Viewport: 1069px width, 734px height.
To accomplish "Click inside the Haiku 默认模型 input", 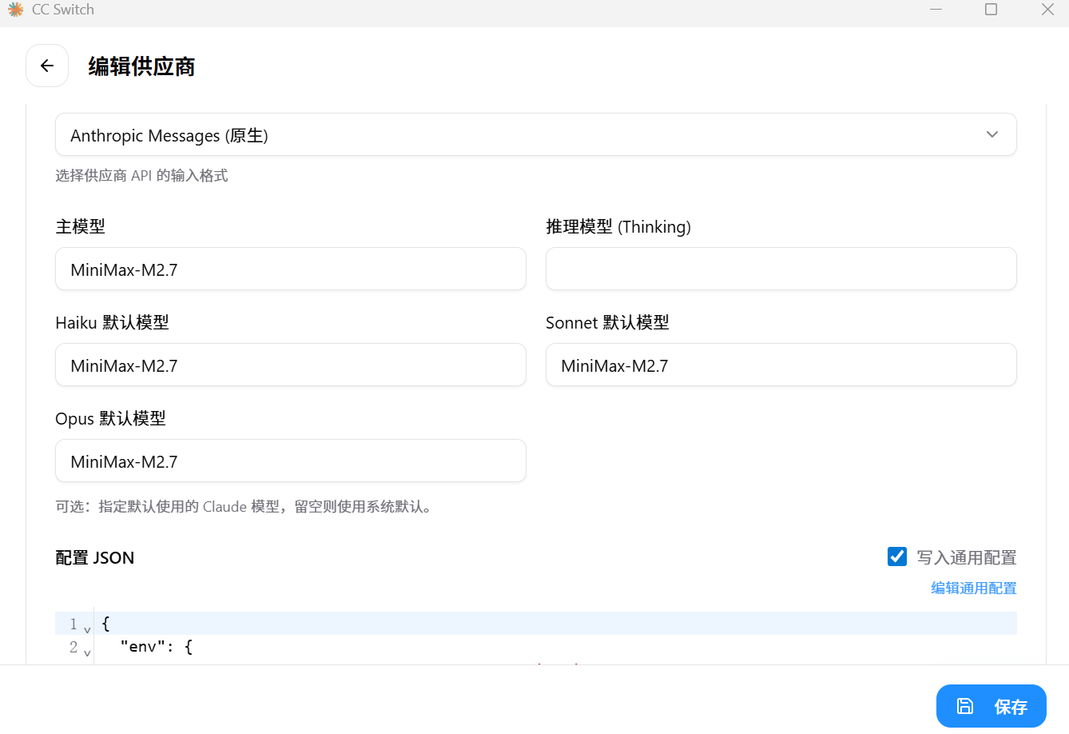I will [x=290, y=365].
